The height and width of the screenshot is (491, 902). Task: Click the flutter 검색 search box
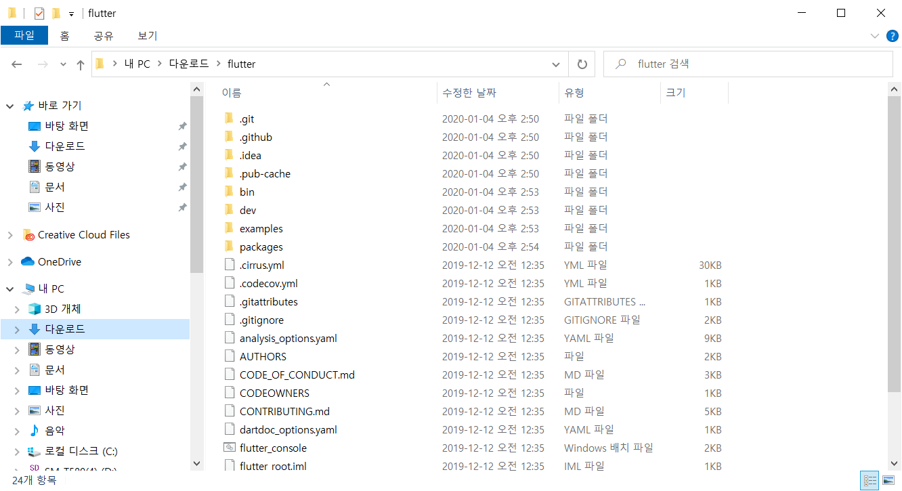pyautogui.click(x=748, y=64)
